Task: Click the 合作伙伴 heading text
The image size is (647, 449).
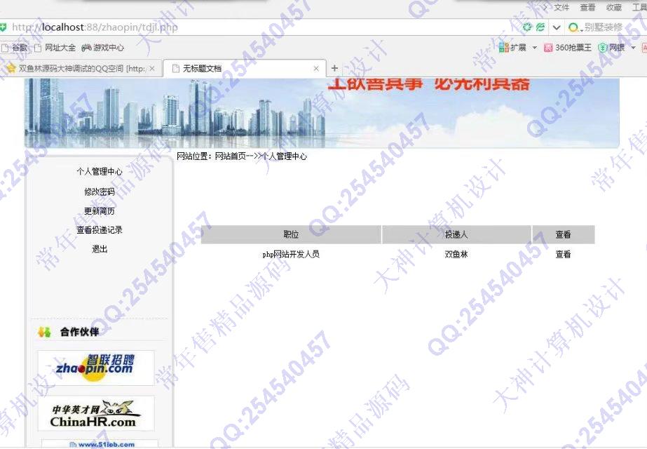Action: tap(80, 332)
